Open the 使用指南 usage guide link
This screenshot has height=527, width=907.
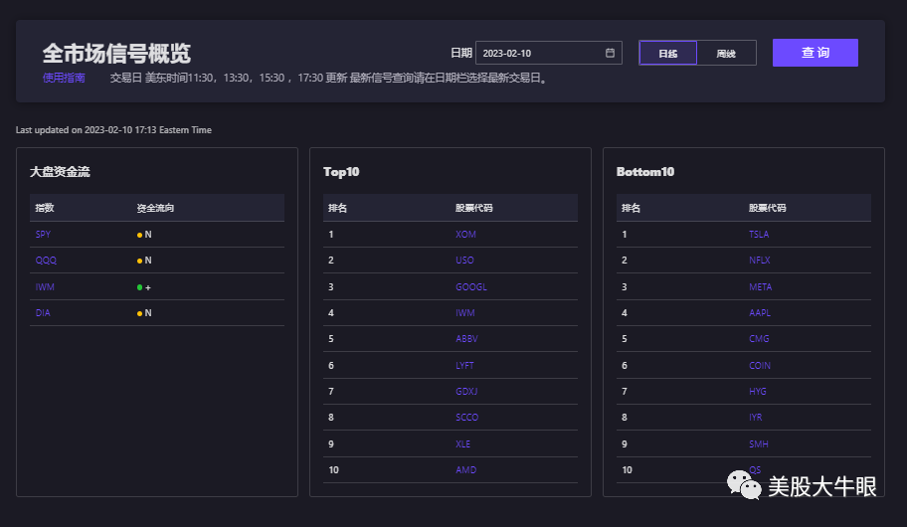click(64, 78)
